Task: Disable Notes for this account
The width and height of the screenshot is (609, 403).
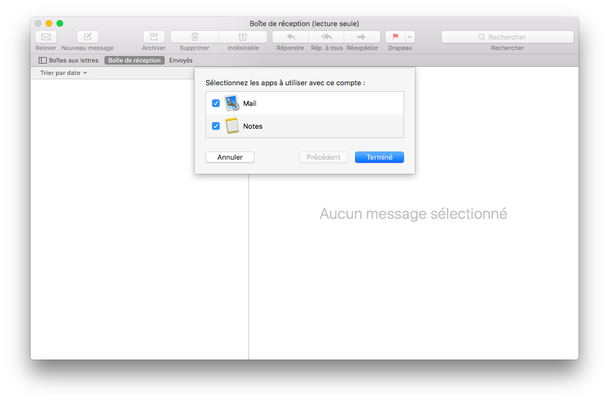Action: click(216, 125)
